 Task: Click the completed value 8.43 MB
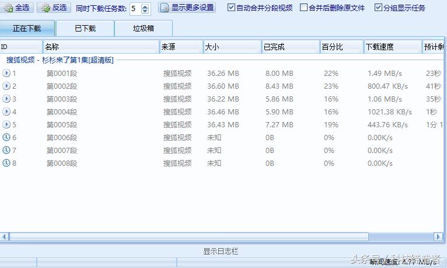[x=280, y=86]
